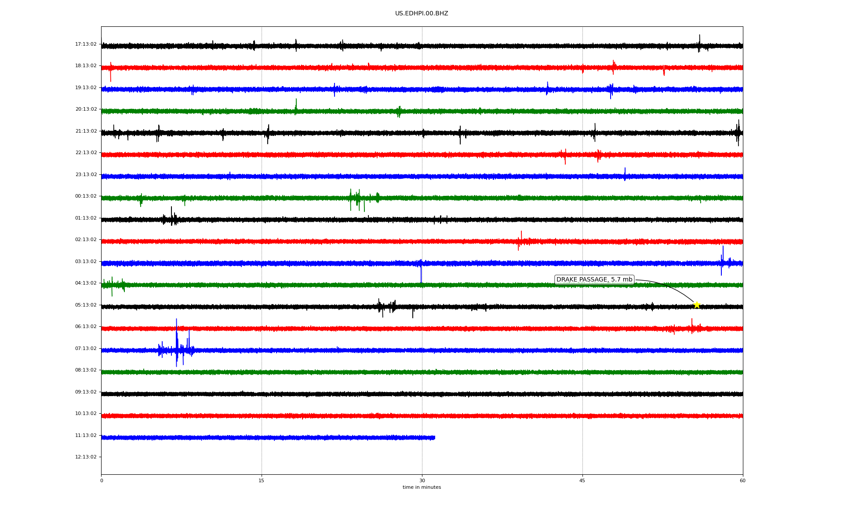Screen dimensions: 844x527
Task: Click the 22:13:02 time label
Action: pos(86,153)
